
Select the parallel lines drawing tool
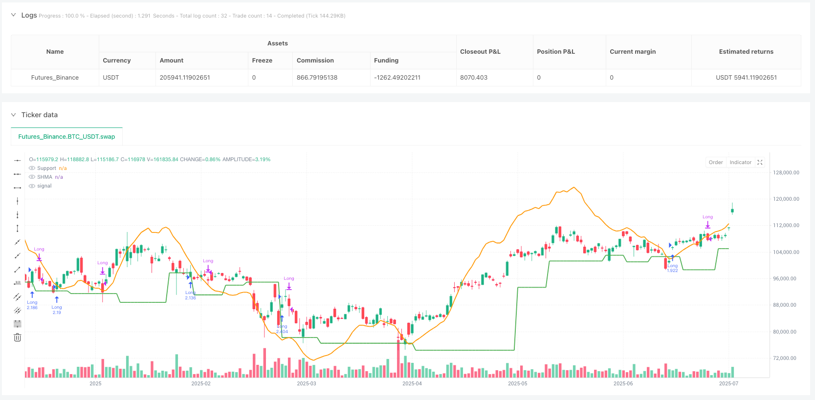(x=18, y=310)
